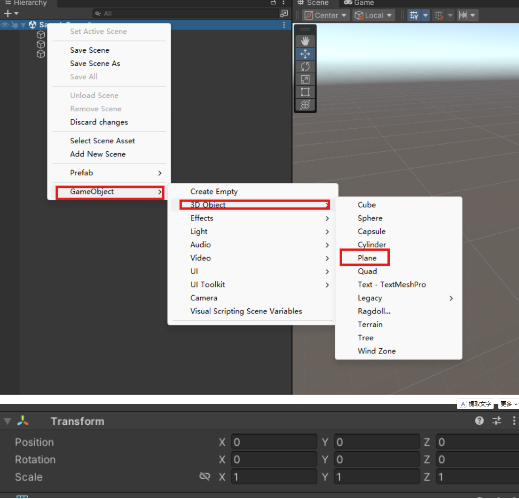The height and width of the screenshot is (499, 519).
Task: Click Save Scene As menu entry
Action: 95,63
